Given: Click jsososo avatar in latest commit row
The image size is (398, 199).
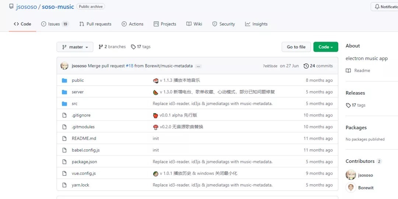Looking at the screenshot, I should (x=64, y=66).
